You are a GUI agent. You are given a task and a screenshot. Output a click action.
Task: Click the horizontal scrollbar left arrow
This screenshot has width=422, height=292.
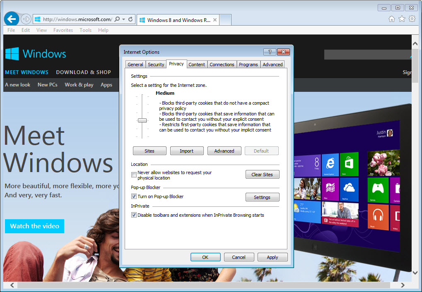(x=12, y=285)
